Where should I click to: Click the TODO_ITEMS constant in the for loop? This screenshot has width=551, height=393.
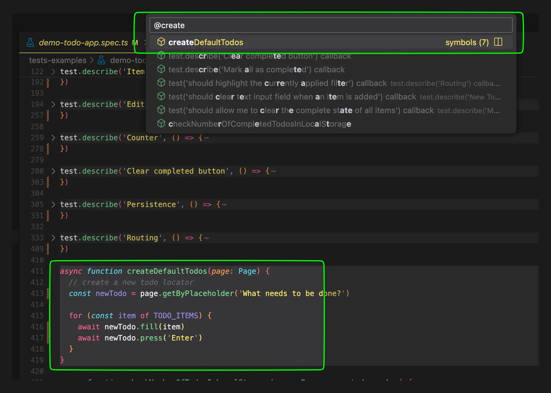pyautogui.click(x=176, y=316)
